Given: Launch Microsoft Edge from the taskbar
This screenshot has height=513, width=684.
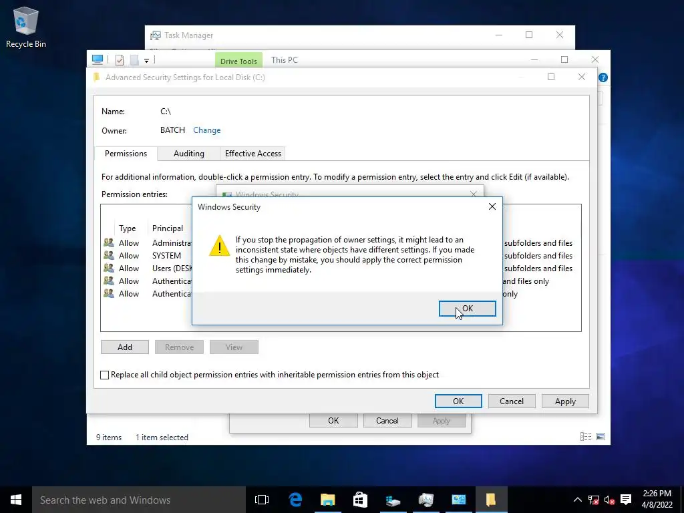Looking at the screenshot, I should pos(295,500).
